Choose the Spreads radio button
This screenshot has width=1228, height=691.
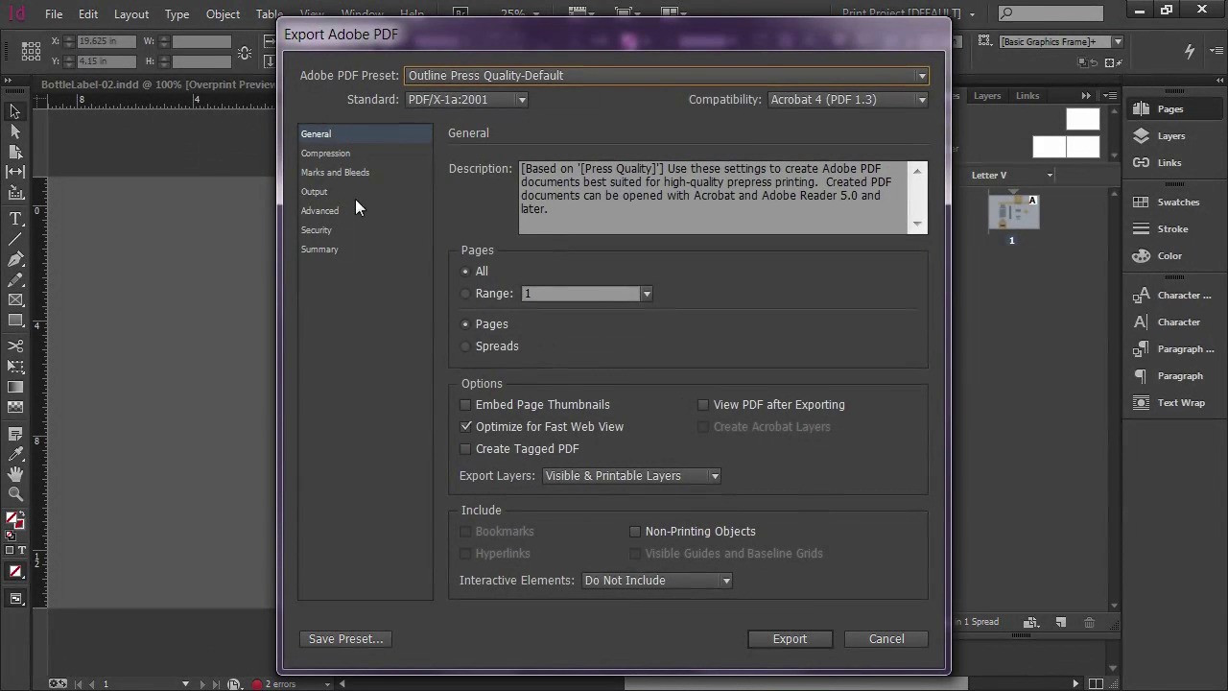coord(466,346)
